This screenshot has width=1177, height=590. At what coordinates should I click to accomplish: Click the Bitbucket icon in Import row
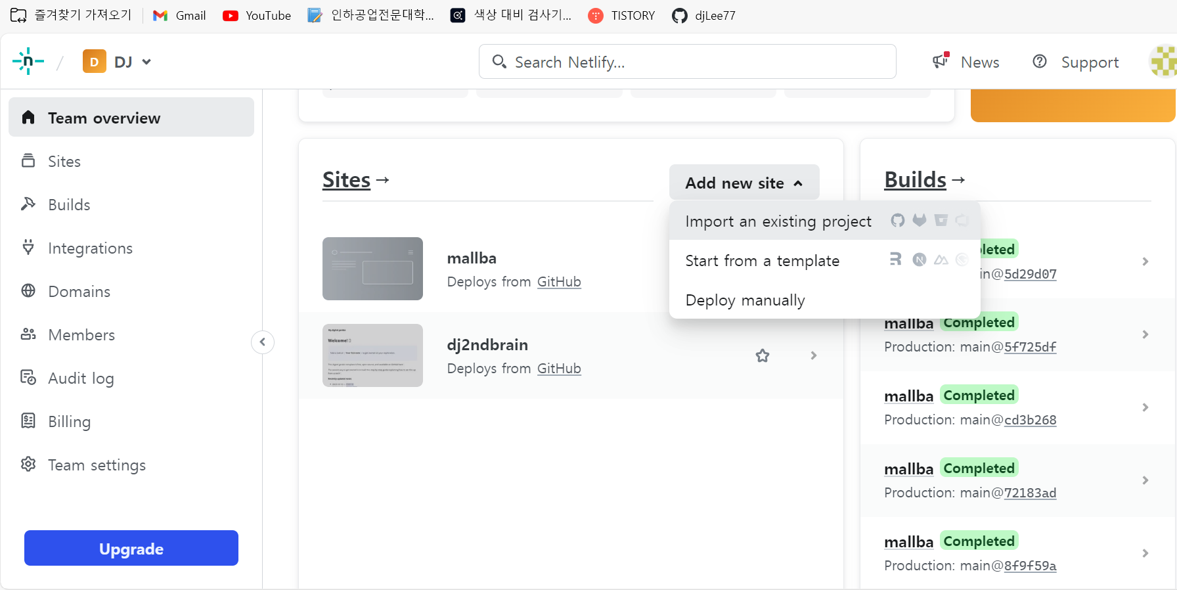tap(941, 220)
